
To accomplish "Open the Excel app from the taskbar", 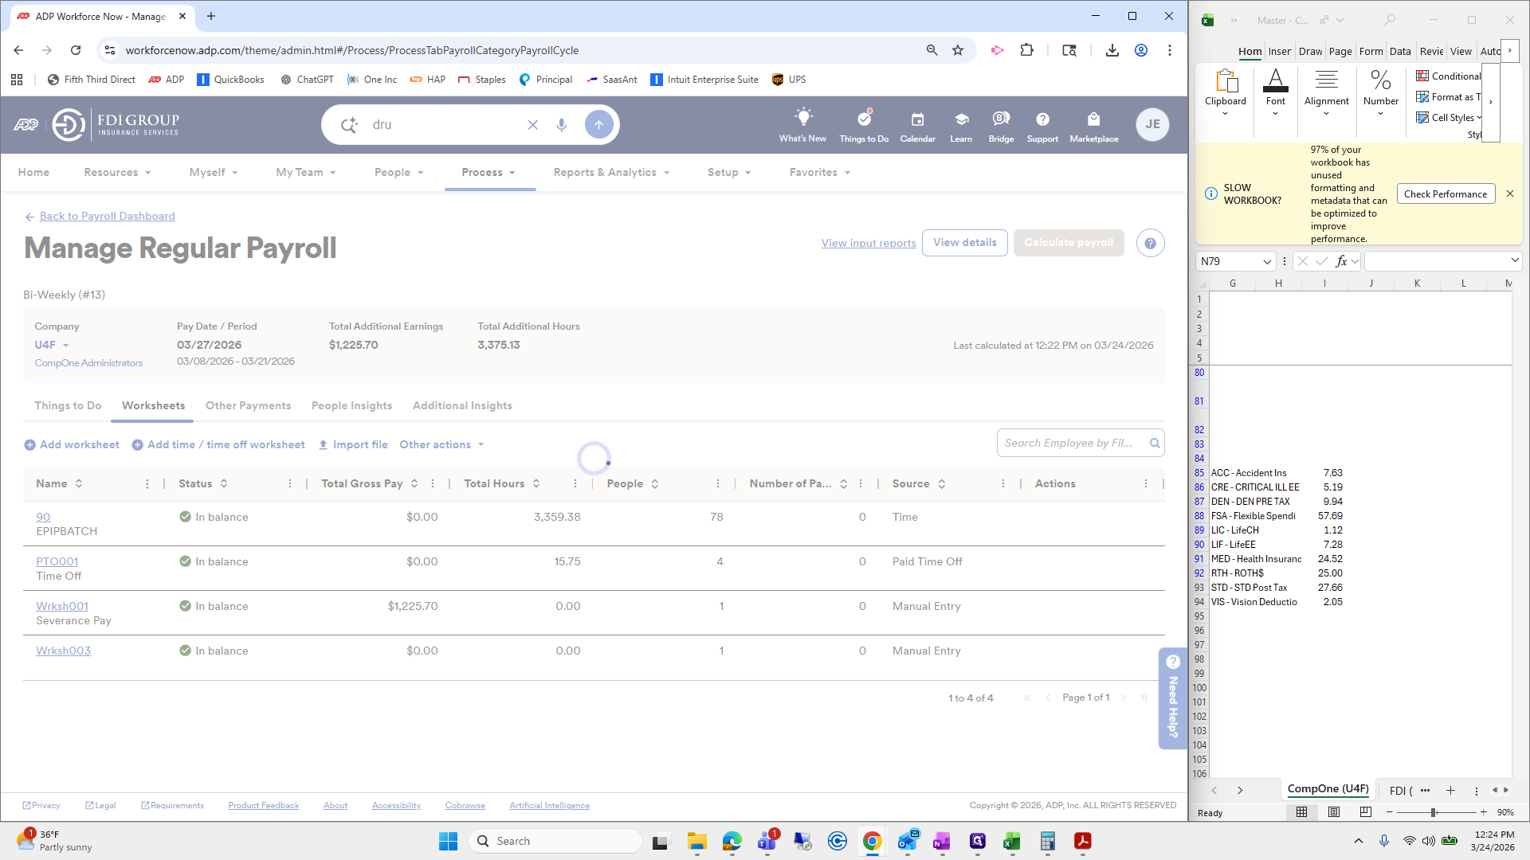I will pyautogui.click(x=1012, y=841).
